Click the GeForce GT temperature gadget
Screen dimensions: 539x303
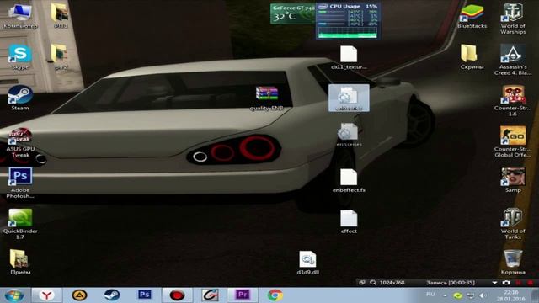tap(292, 13)
